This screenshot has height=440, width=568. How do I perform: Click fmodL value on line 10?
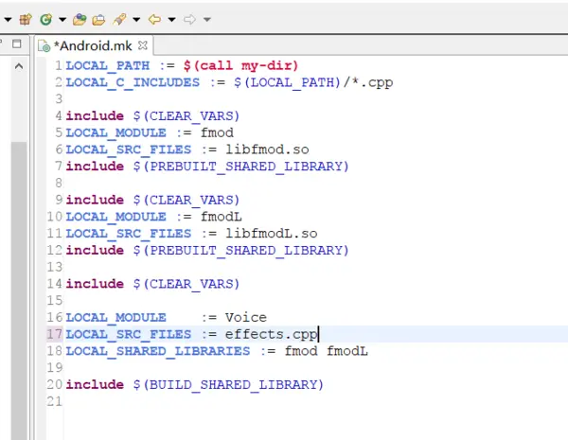click(221, 217)
